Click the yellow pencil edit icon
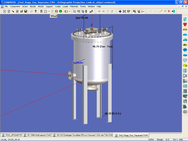 tap(160, 11)
